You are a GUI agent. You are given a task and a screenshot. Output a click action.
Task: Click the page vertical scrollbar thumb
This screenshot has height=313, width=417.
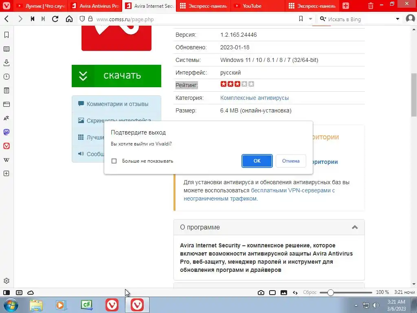click(x=414, y=95)
